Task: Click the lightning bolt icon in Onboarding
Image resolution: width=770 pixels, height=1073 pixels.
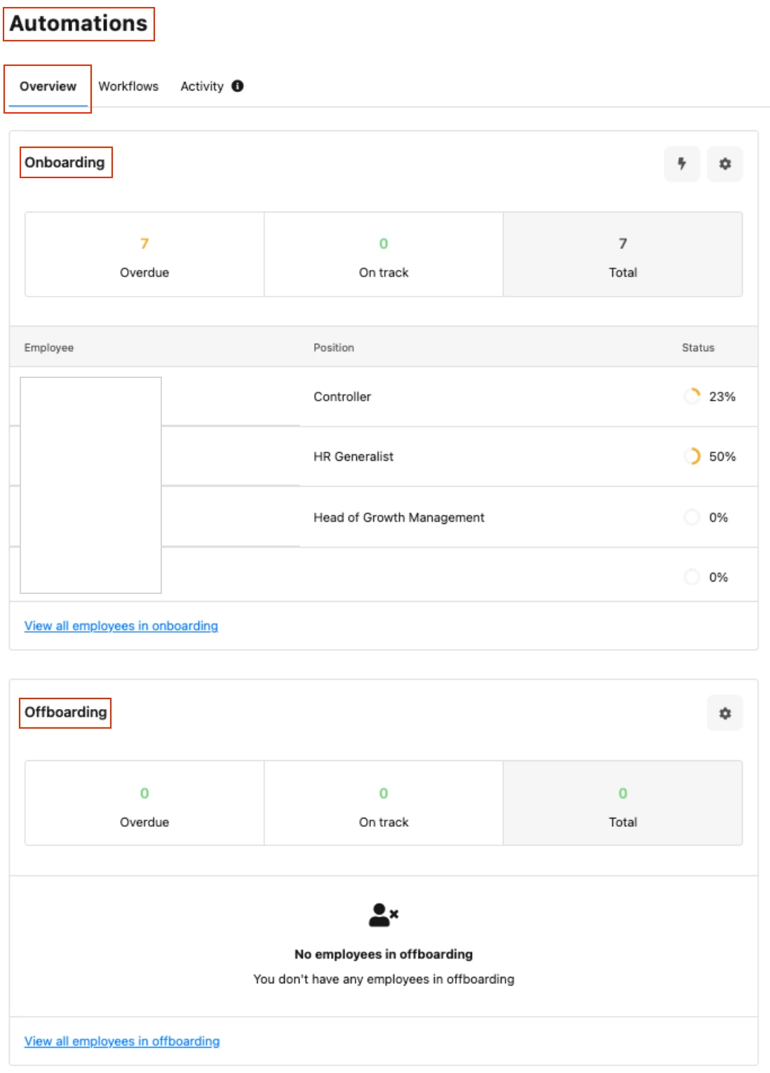Action: pyautogui.click(x=682, y=163)
